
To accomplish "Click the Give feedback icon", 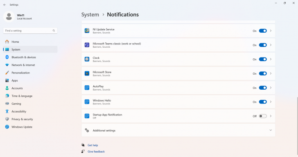I will tap(83, 151).
